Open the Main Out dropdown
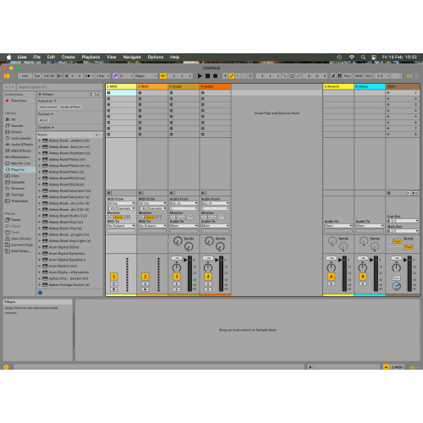The width and height of the screenshot is (423, 423). coord(403,231)
